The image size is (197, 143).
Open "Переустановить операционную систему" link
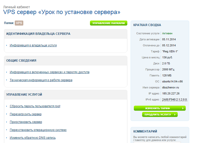pos(38,130)
